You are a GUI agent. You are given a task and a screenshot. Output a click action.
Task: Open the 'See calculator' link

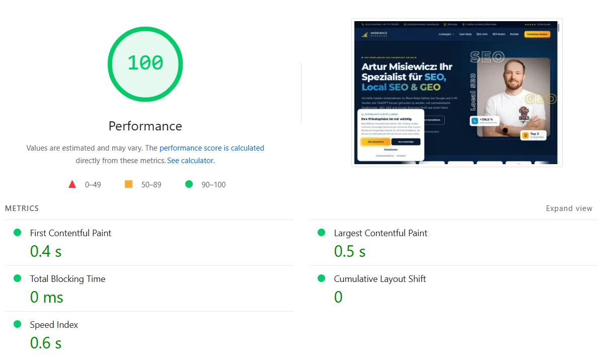coord(190,161)
